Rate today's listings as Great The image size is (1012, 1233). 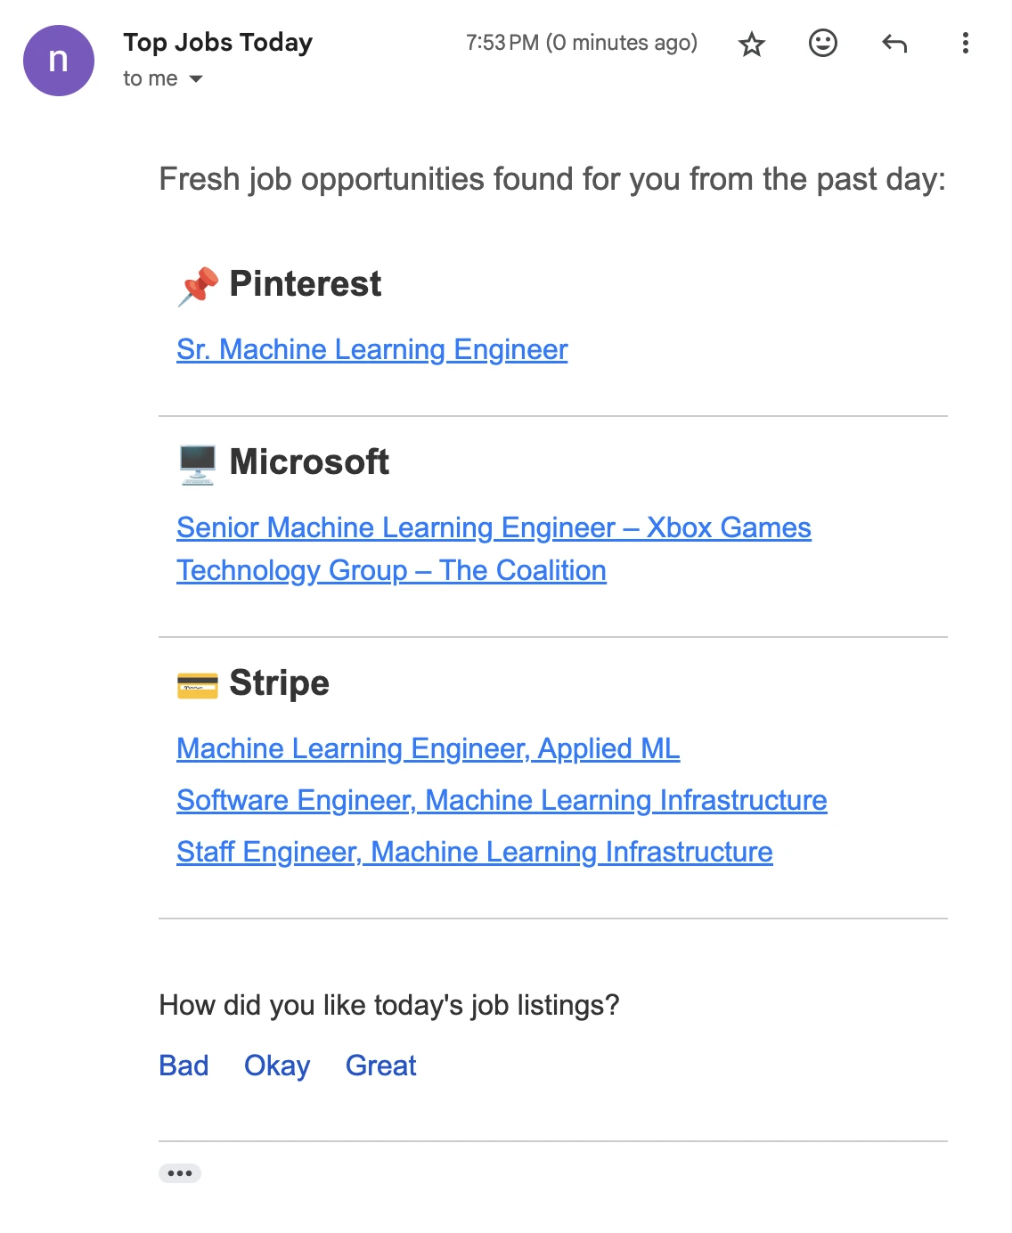380,1066
